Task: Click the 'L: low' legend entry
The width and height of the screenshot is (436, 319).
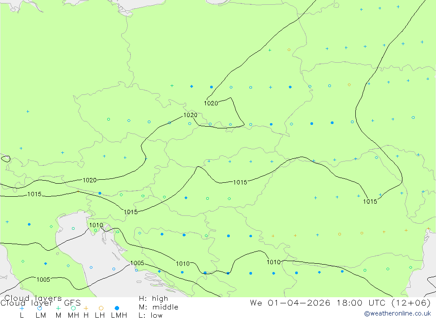Action: 150,316
